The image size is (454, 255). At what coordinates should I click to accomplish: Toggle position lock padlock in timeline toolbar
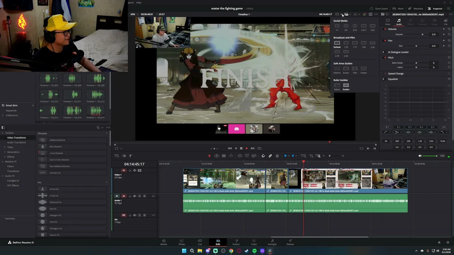coord(277,156)
